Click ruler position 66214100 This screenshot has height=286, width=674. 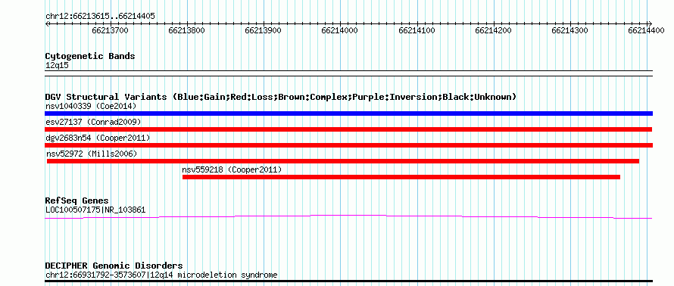point(417,30)
